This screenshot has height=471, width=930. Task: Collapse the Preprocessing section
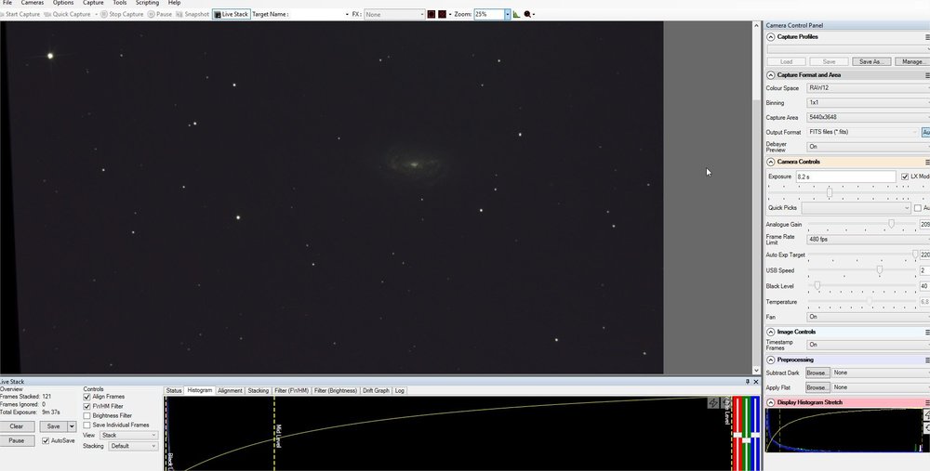770,360
